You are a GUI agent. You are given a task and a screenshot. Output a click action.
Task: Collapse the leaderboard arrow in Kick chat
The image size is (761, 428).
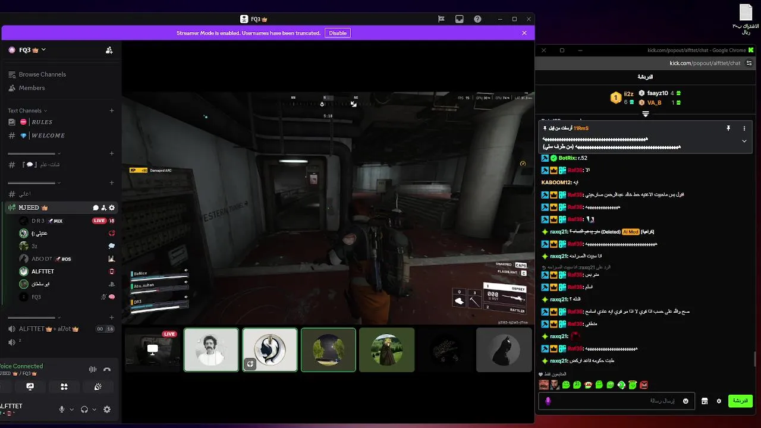pyautogui.click(x=645, y=114)
